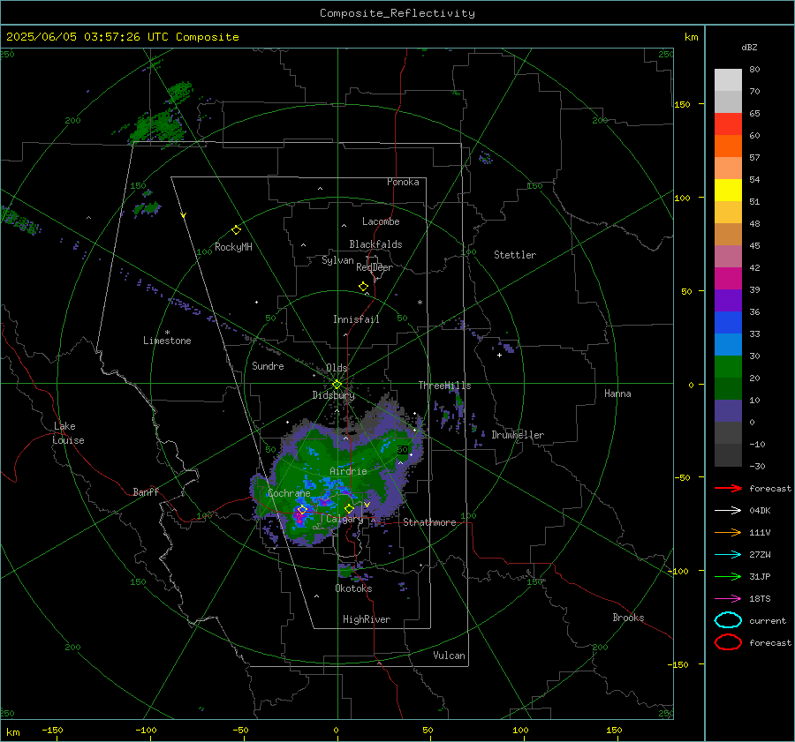Click the HighRiver city label
This screenshot has width=795, height=742.
[x=367, y=619]
